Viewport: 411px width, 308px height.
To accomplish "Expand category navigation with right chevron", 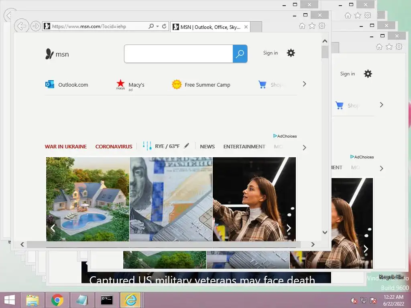I will pyautogui.click(x=304, y=148).
